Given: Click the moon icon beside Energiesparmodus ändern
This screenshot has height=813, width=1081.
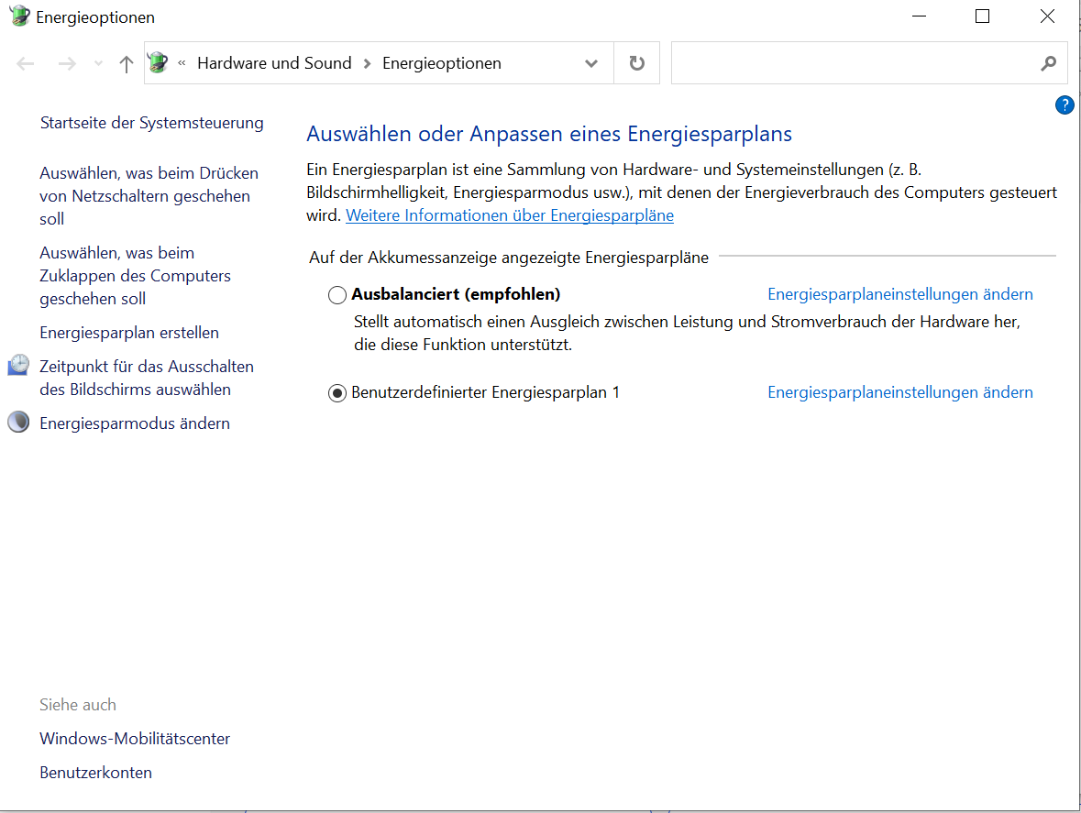Looking at the screenshot, I should tap(18, 423).
